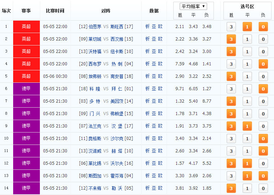Image resolution: width=274 pixels, height=195 pixels.
Task: Click team name 弗赖堡
Action: tap(117, 114)
